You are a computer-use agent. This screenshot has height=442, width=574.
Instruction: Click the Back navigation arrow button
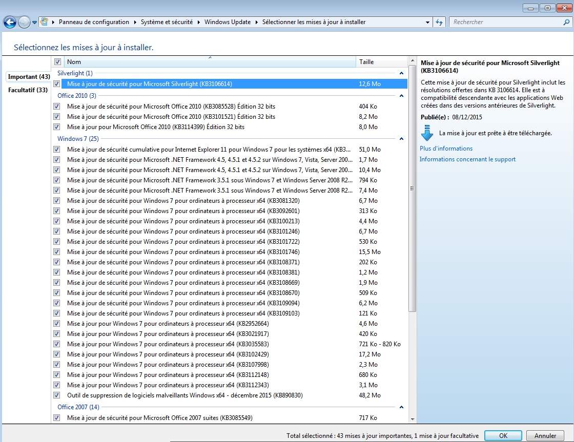click(10, 22)
